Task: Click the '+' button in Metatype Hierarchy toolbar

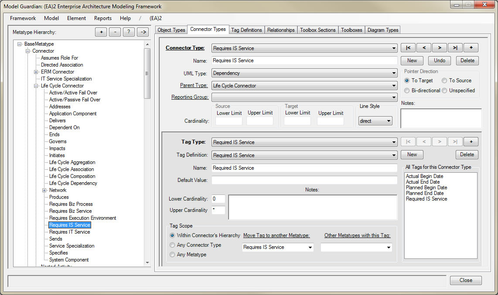Action: click(x=101, y=32)
